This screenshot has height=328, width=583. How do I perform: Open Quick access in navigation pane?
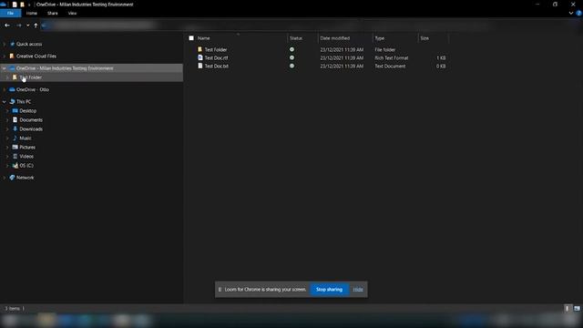[x=29, y=44]
